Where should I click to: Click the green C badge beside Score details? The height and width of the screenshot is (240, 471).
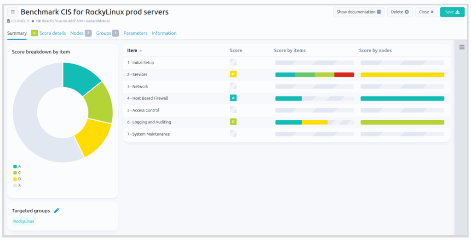tap(34, 33)
